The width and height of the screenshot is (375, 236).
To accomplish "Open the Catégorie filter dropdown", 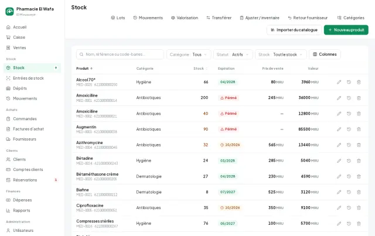I will (x=189, y=54).
